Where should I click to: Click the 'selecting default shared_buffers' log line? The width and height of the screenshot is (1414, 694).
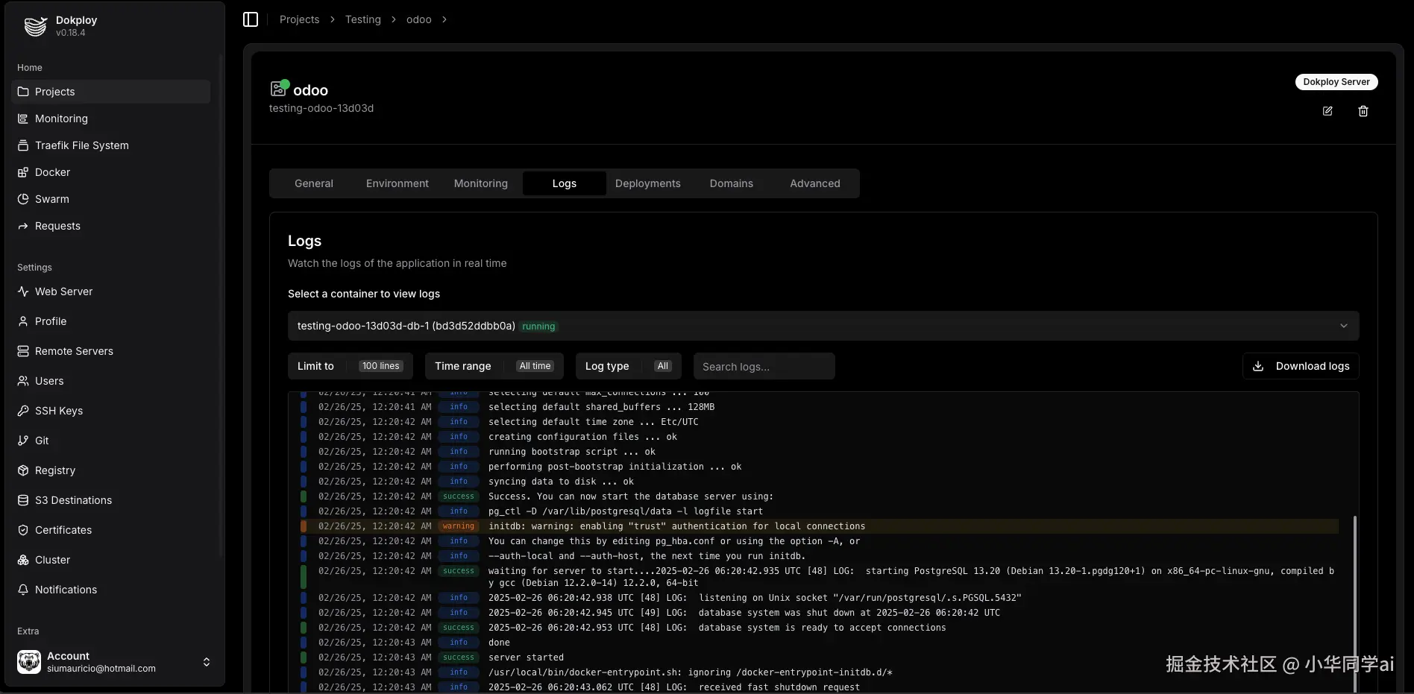tap(818, 407)
